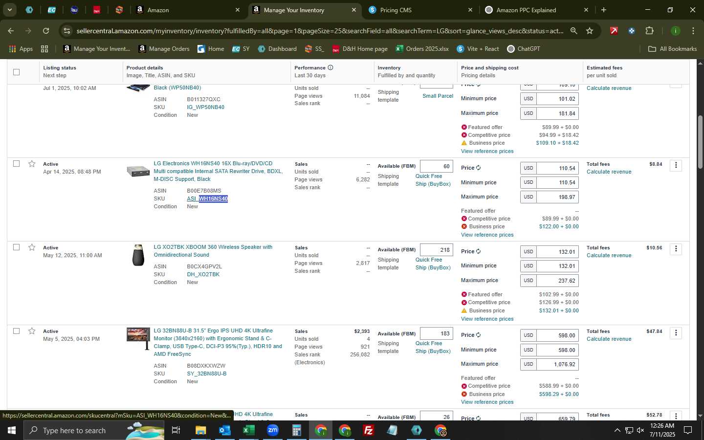Show hidden system tray icons
Viewport: 704px width, 440px height.
(x=617, y=430)
